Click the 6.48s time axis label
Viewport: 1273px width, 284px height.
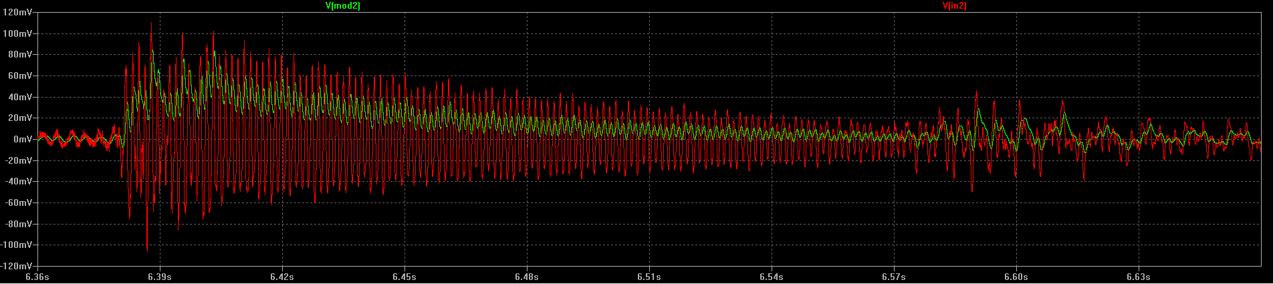[526, 277]
